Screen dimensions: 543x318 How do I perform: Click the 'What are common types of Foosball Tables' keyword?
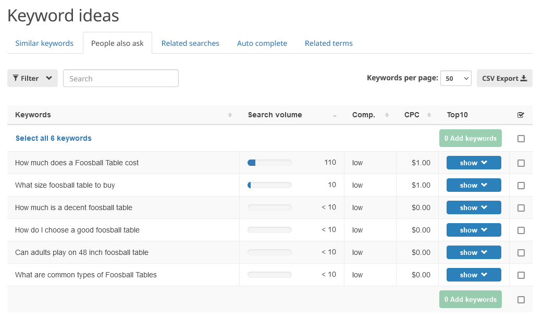(85, 275)
